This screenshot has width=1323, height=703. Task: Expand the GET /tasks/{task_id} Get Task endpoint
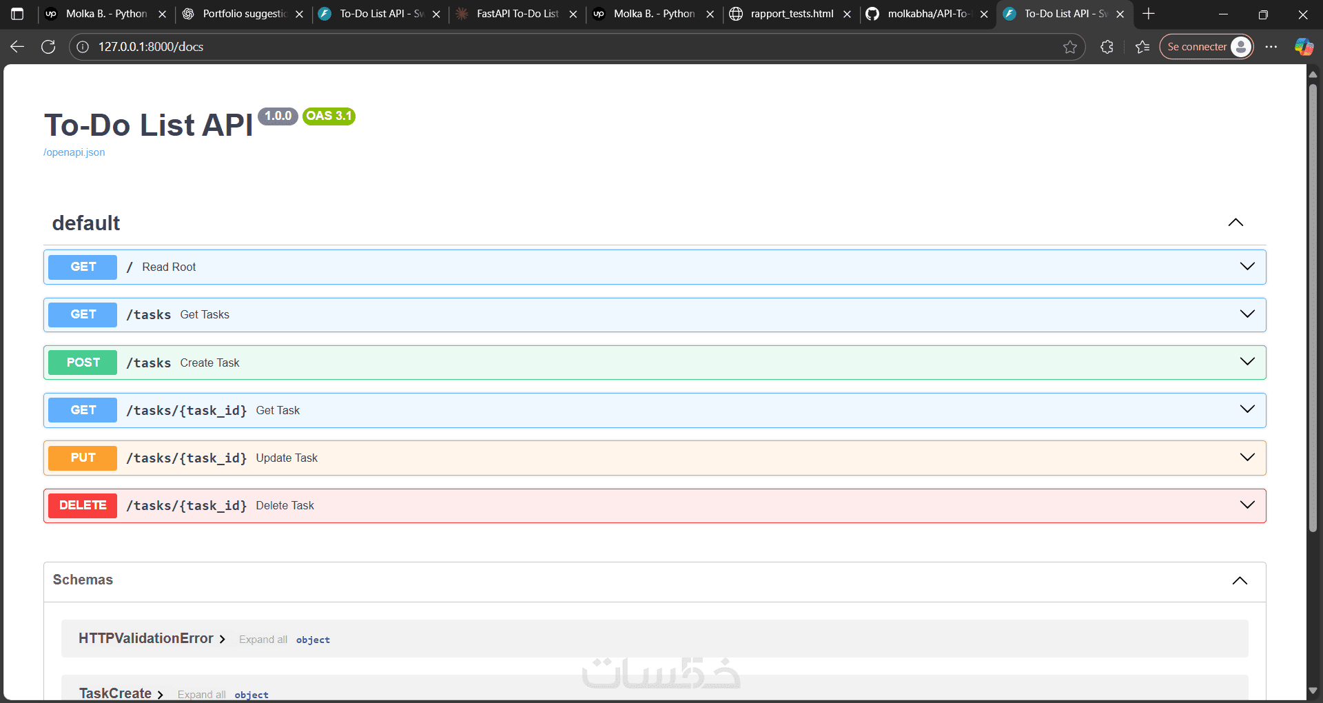1247,409
